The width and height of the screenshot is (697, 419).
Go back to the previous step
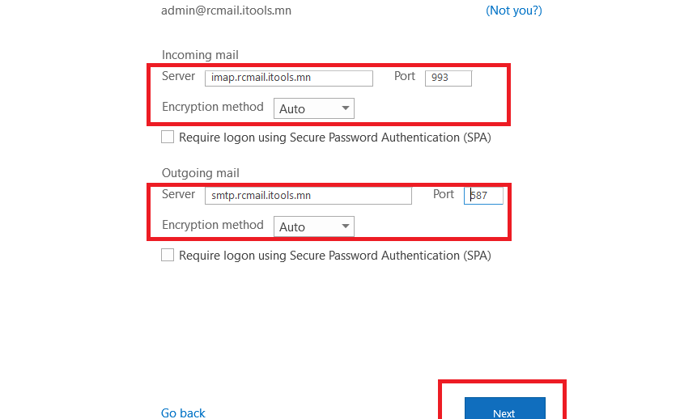[x=183, y=413]
